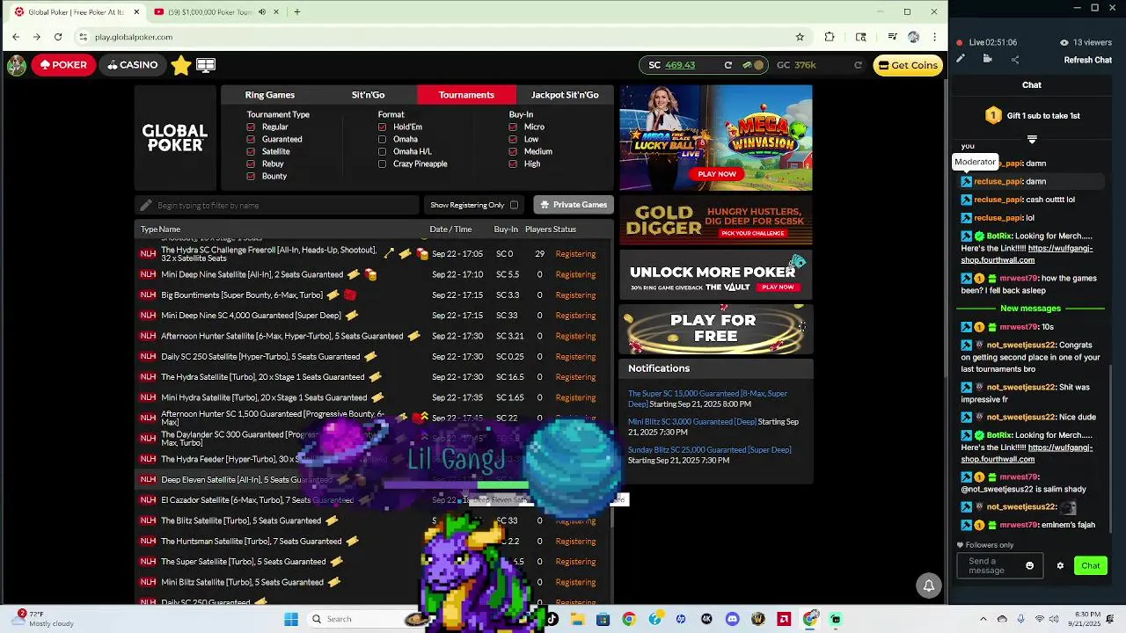1126x633 pixels.
Task: Click the edit pencil icon in stream panel
Action: (x=961, y=59)
